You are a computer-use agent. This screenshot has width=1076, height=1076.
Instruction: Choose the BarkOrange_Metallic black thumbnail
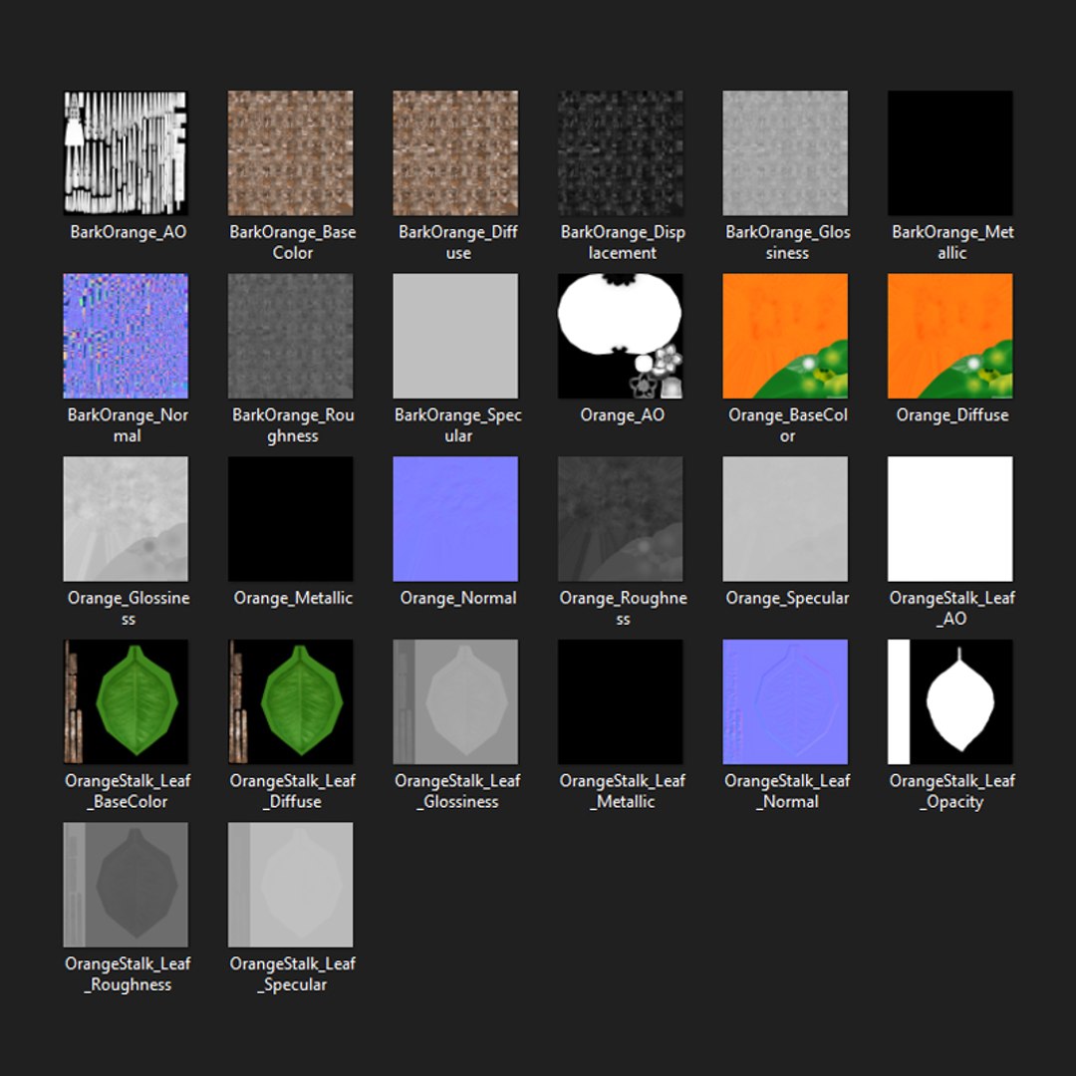(x=950, y=153)
